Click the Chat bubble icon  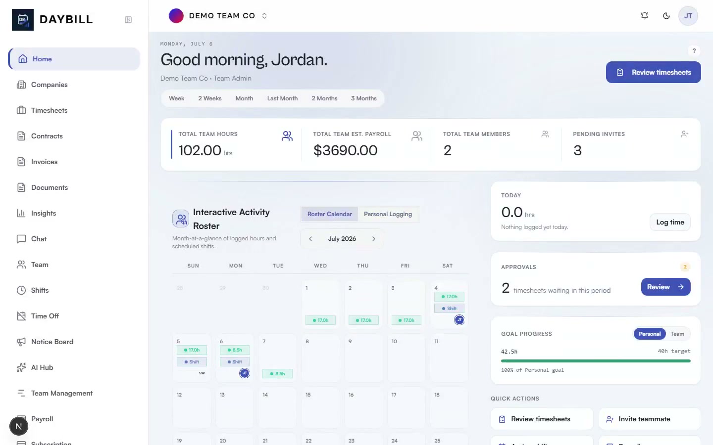pos(21,239)
